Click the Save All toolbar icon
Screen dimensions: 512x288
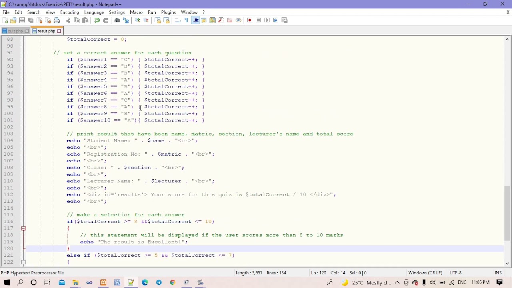(31, 20)
